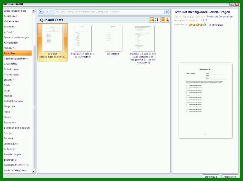The width and height of the screenshot is (243, 181).
Task: Go back with the round back arrow
Action: [x=41, y=12]
